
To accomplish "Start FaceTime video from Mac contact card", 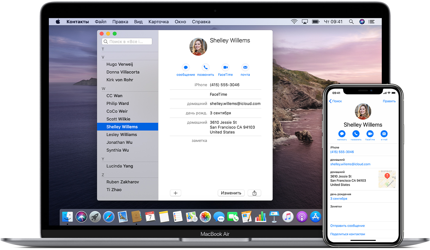I will [225, 67].
